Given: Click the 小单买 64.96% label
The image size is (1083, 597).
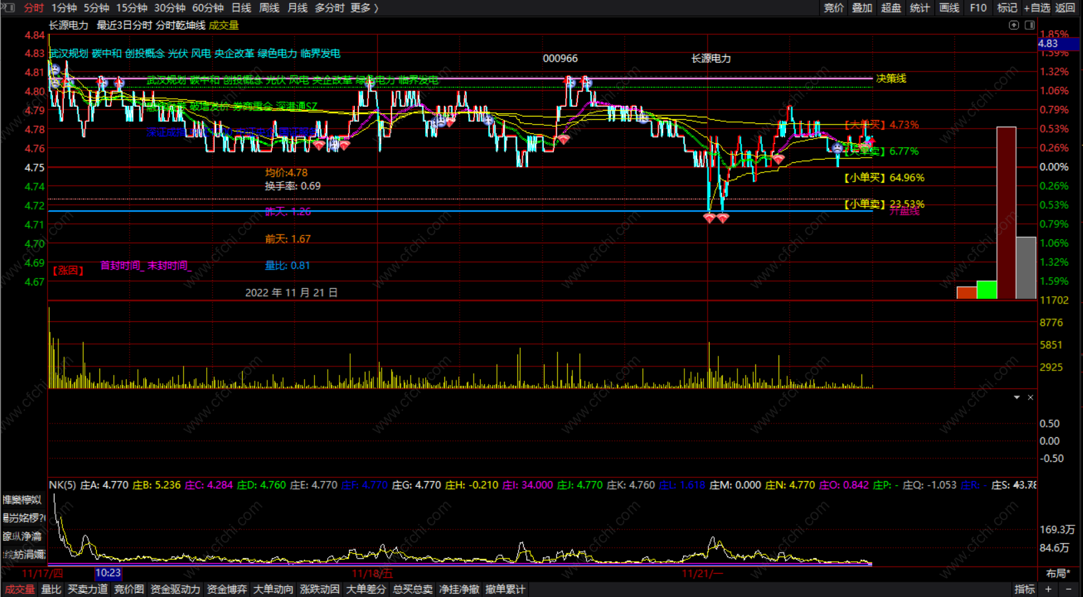Looking at the screenshot, I should (884, 178).
